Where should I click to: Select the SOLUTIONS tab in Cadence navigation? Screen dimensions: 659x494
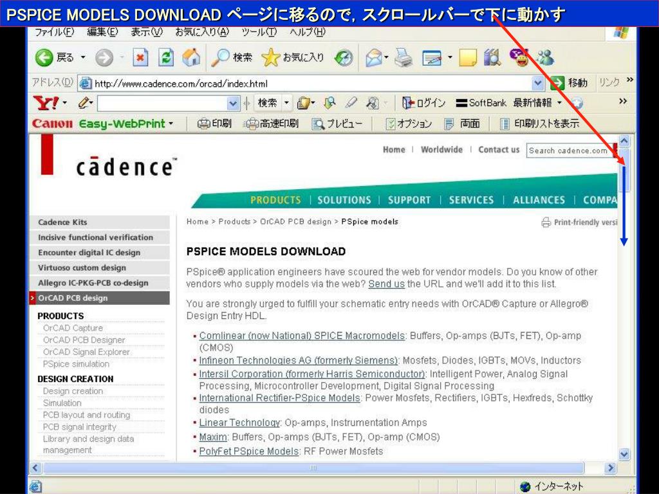click(344, 200)
